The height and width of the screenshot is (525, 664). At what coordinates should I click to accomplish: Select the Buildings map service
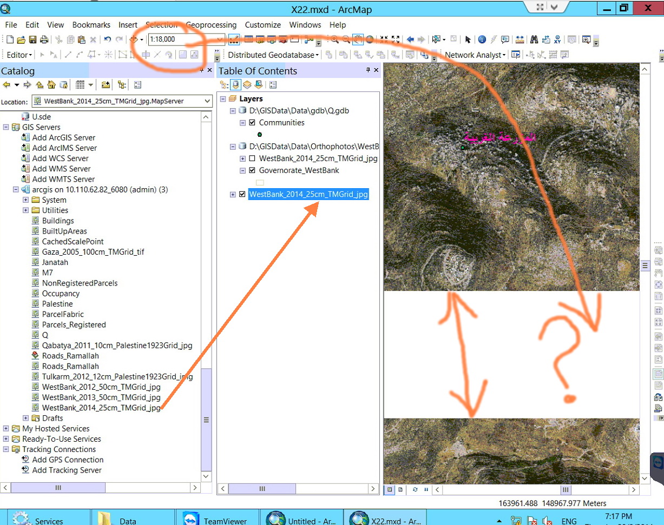coord(58,221)
